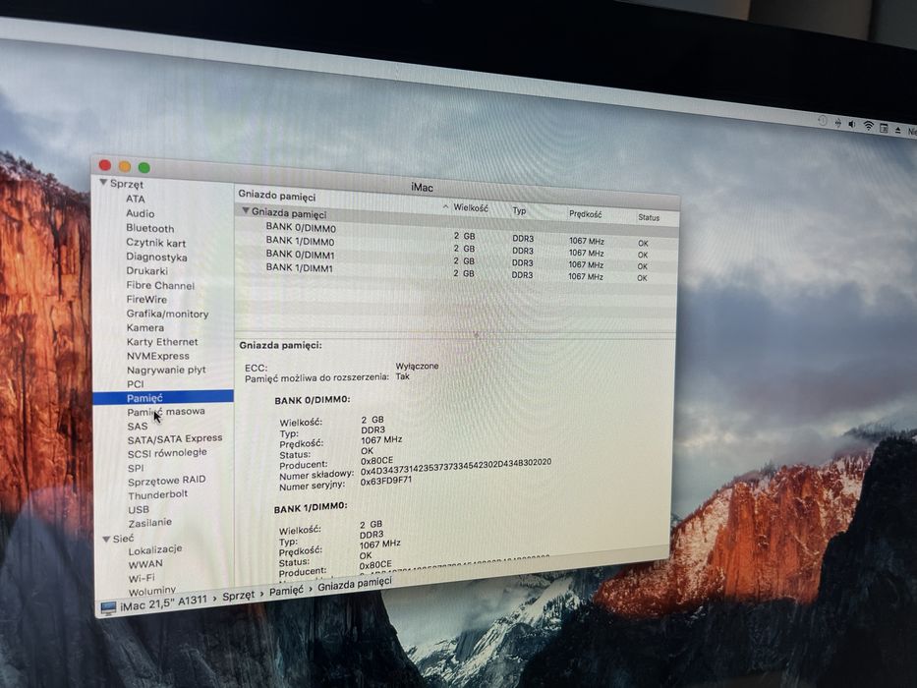Select Karty Ethernet in the sidebar
The image size is (917, 688).
pyautogui.click(x=162, y=342)
